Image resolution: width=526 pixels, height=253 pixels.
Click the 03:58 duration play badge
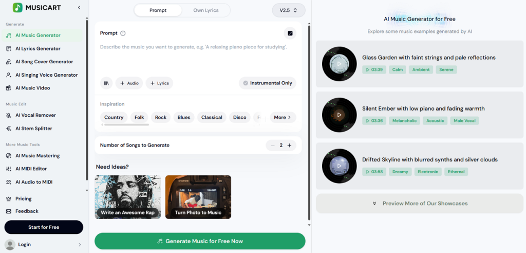(x=374, y=172)
